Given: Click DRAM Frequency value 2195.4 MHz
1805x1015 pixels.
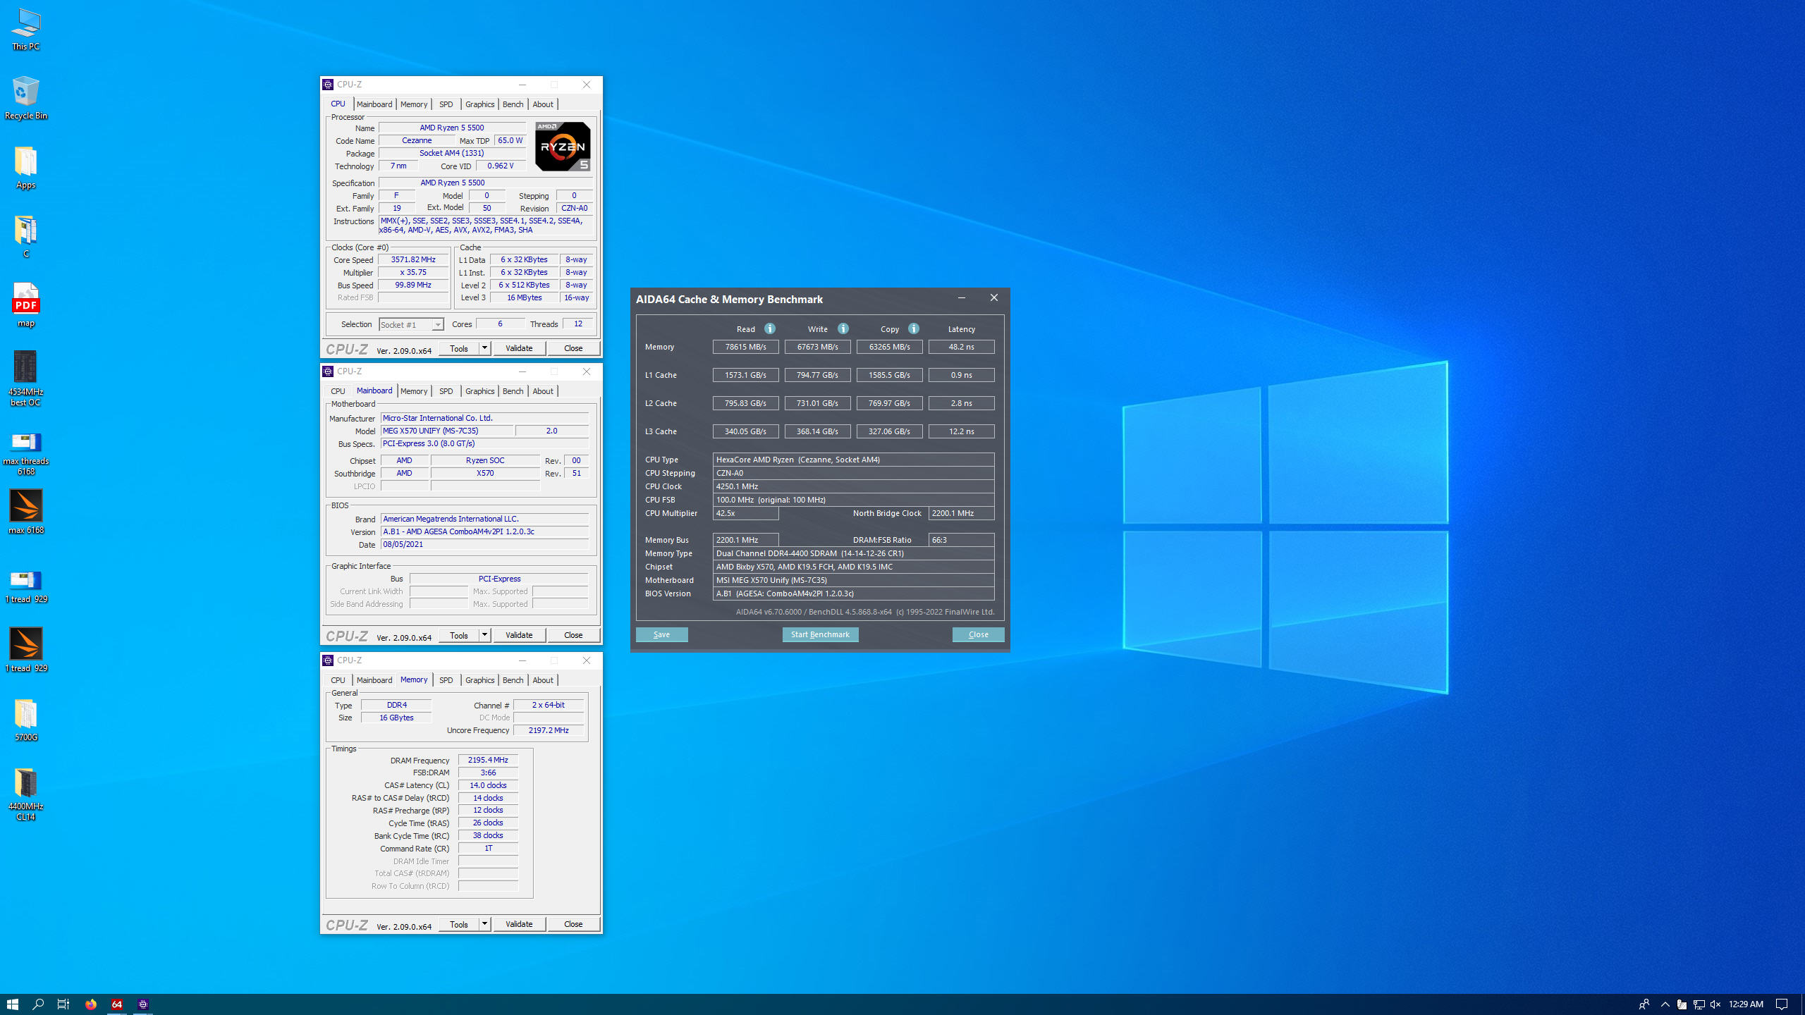Looking at the screenshot, I should (x=488, y=760).
